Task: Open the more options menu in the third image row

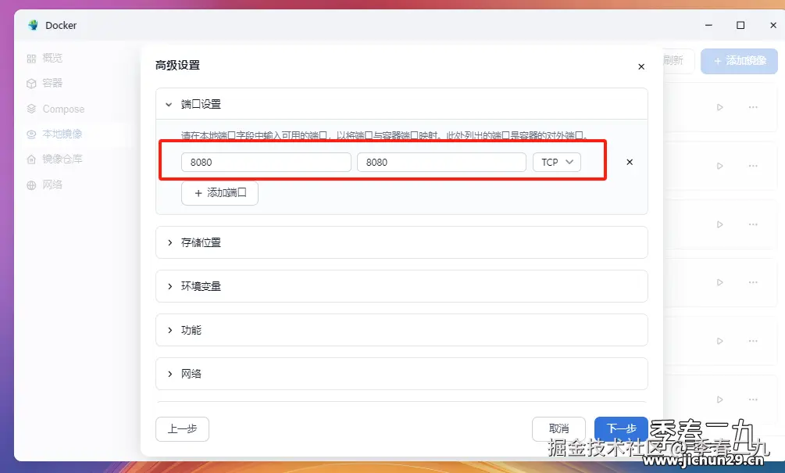Action: [x=753, y=224]
